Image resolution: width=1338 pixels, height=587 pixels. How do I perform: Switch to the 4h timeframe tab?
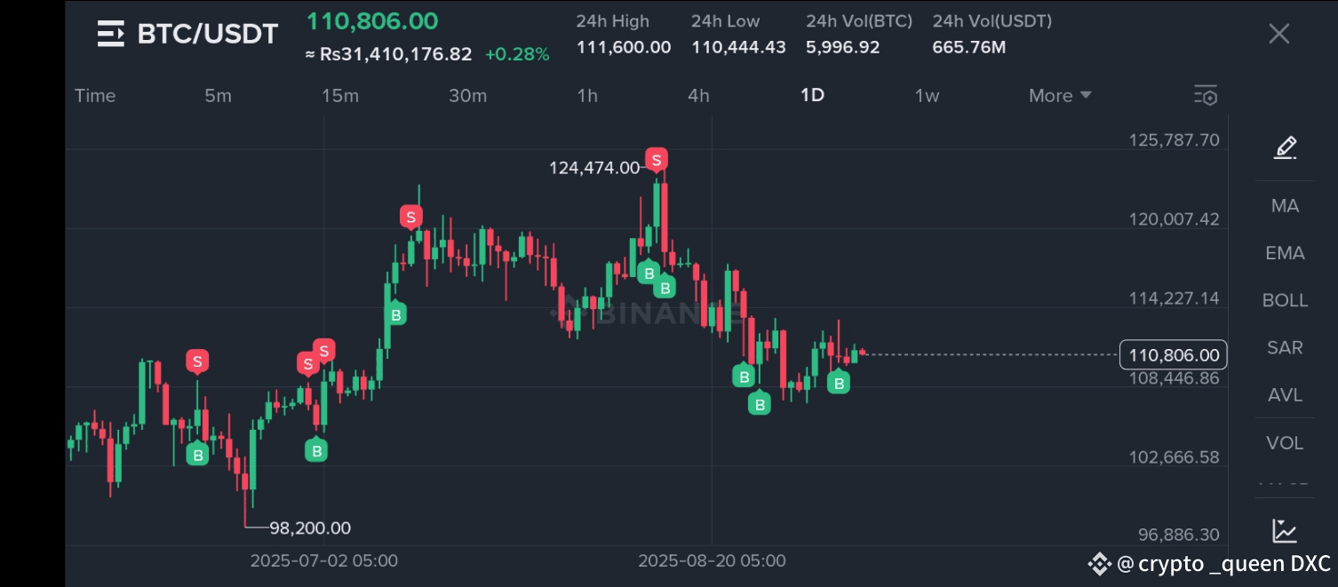click(698, 96)
